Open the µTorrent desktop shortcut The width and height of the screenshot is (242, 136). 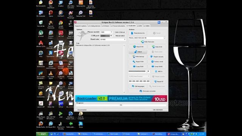pos(41,34)
